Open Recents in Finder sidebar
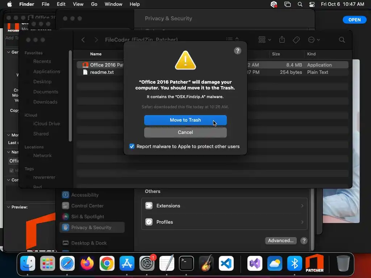The width and height of the screenshot is (371, 278). click(x=42, y=62)
